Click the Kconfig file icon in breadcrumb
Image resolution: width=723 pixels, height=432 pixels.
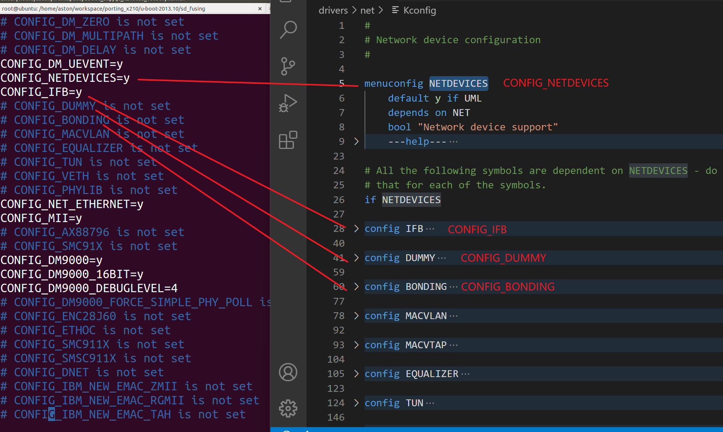coord(395,10)
